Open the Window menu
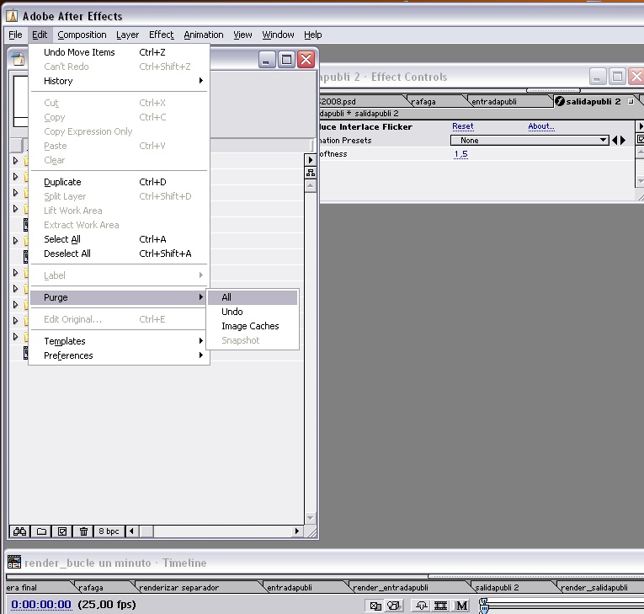The width and height of the screenshot is (644, 614). coord(278,35)
